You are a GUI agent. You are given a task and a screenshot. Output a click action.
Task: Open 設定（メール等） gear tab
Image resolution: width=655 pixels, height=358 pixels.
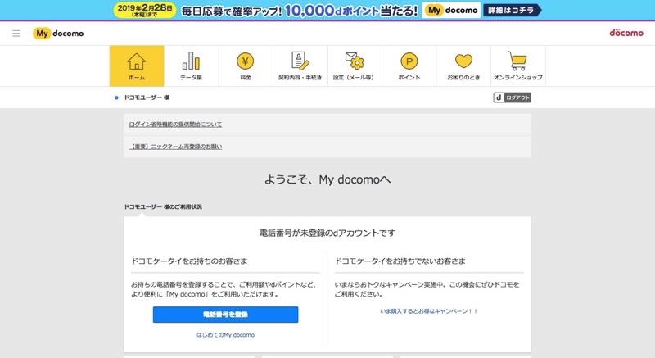(355, 66)
